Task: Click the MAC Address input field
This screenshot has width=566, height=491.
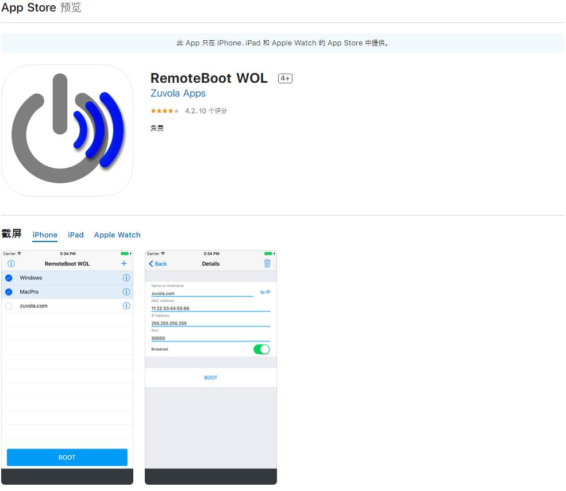Action: coord(210,308)
